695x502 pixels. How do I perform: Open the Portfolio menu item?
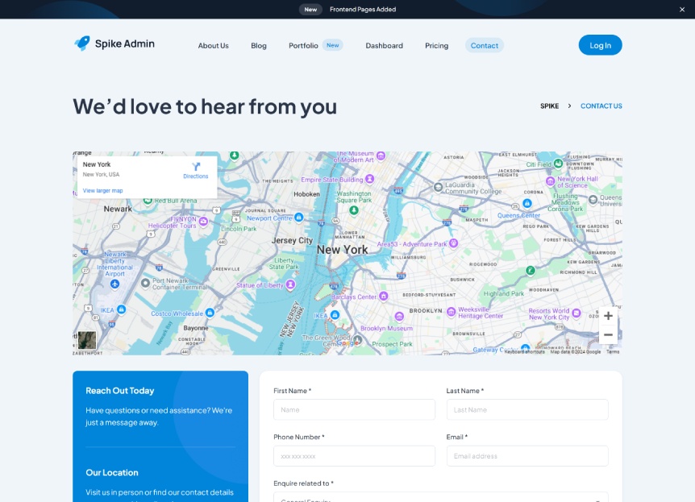303,45
